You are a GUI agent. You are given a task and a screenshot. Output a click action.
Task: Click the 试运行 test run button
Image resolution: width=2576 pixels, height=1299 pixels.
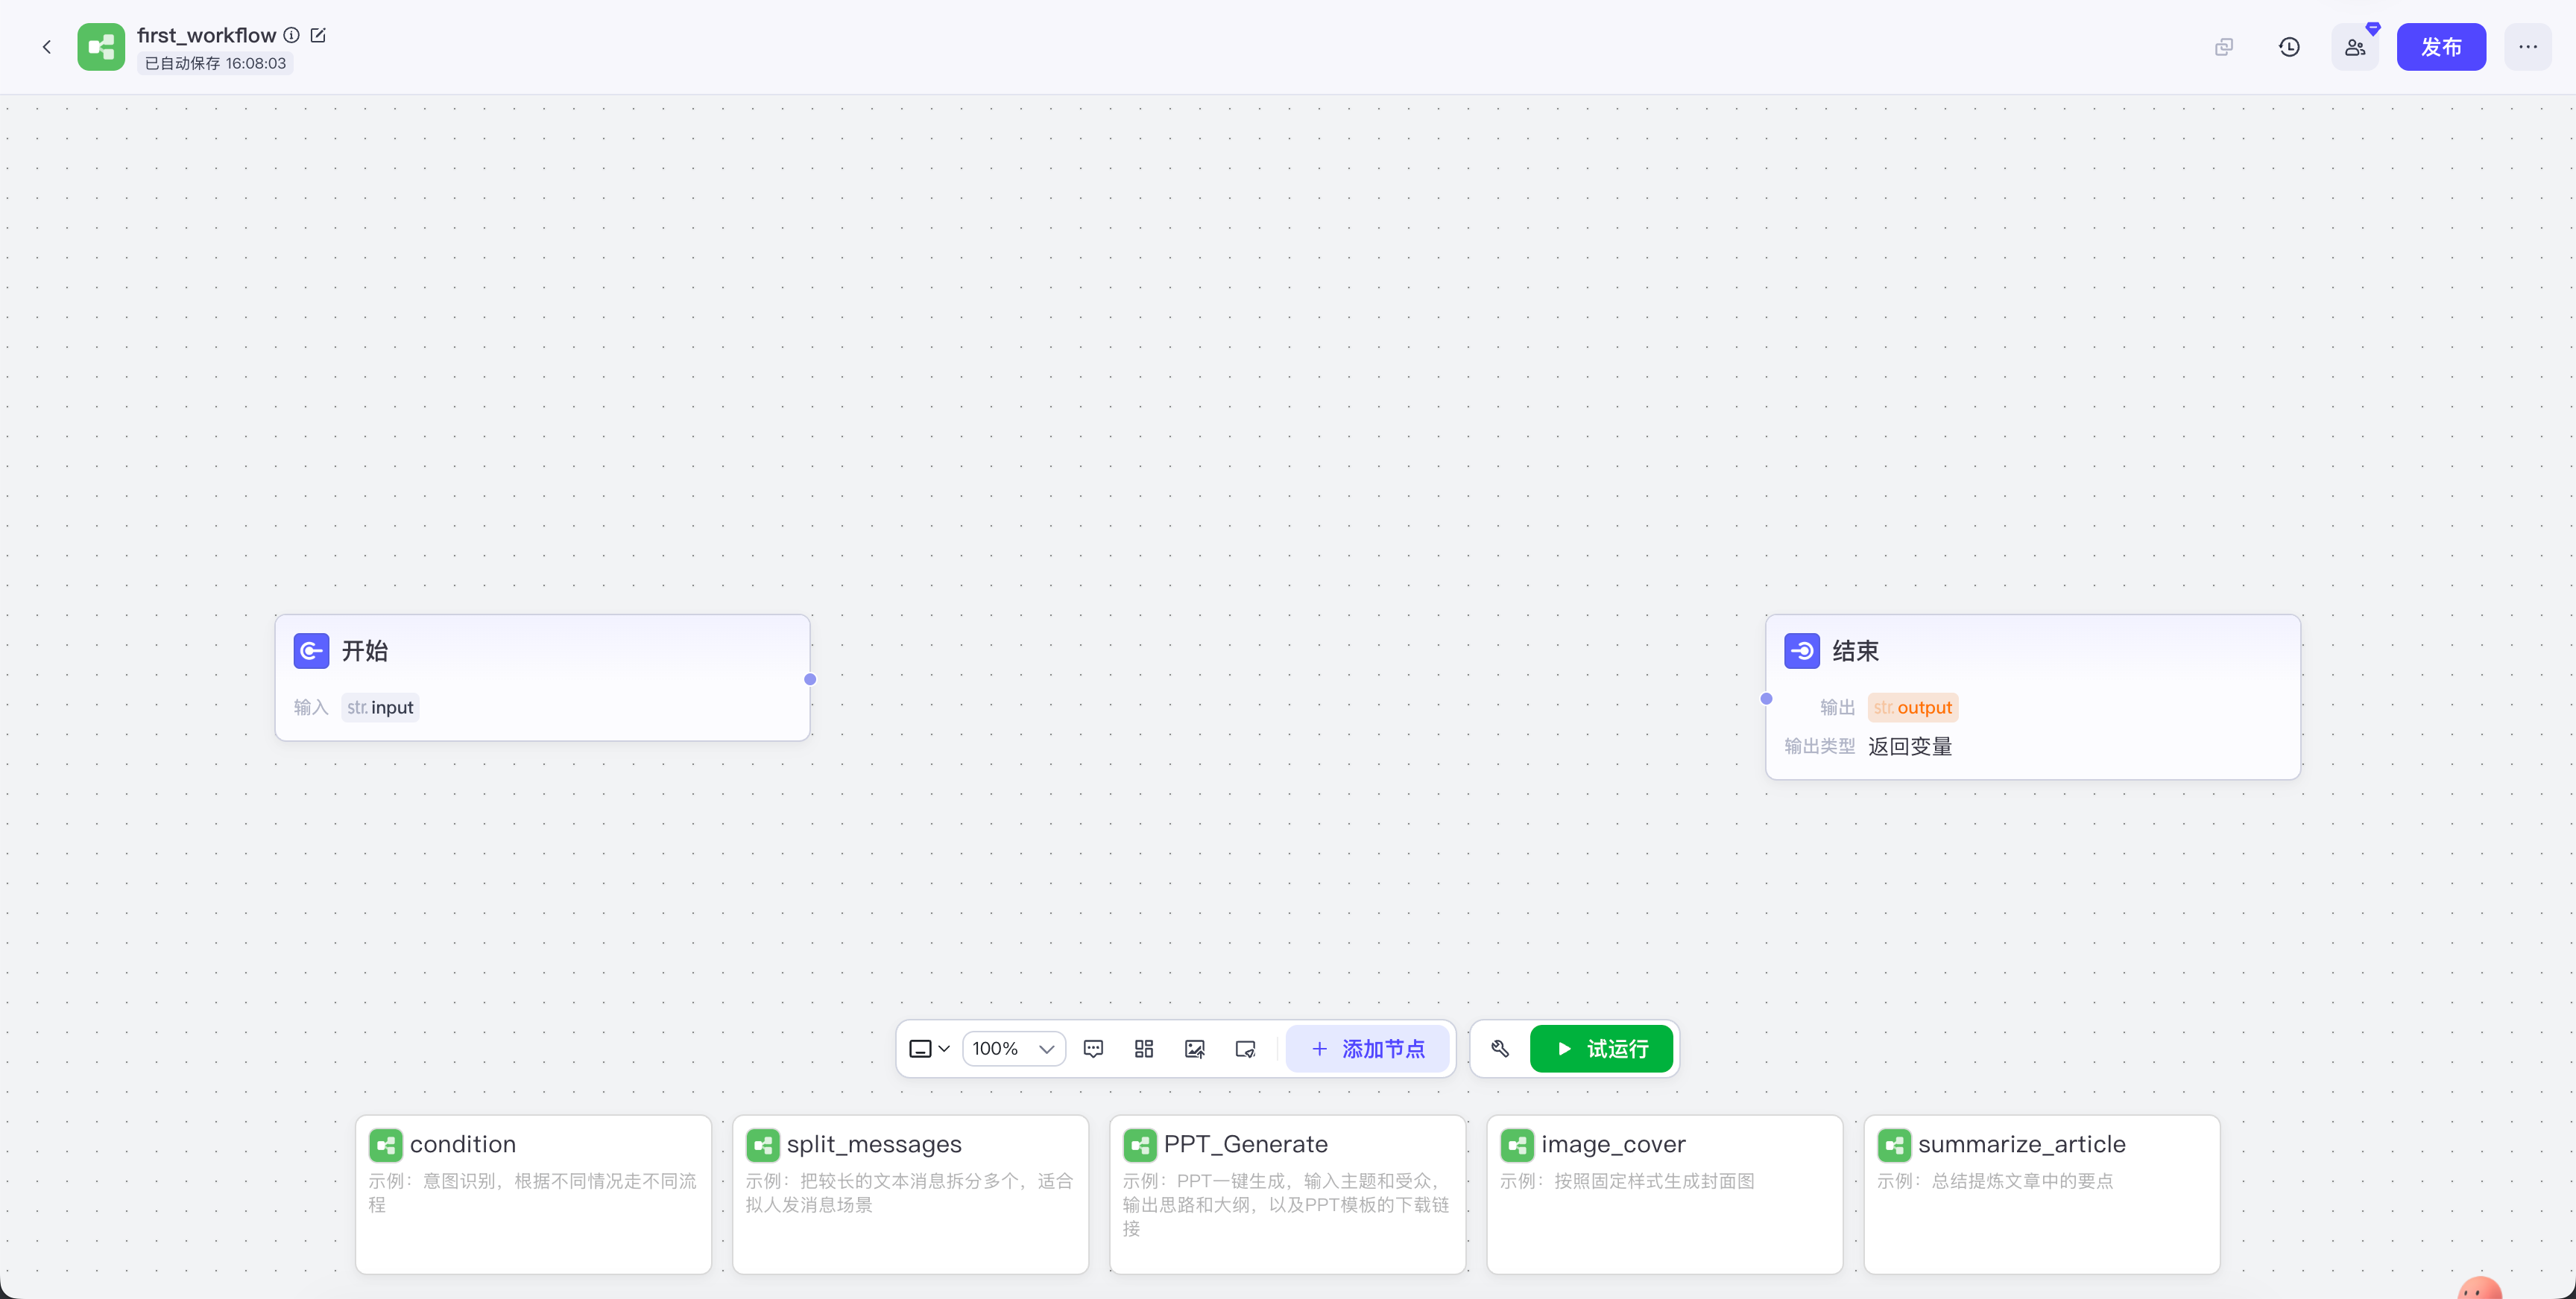point(1601,1048)
